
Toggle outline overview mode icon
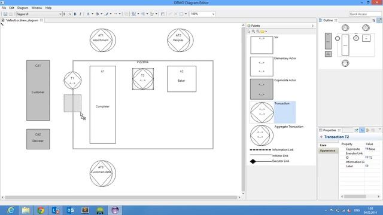pyautogui.click(x=379, y=20)
